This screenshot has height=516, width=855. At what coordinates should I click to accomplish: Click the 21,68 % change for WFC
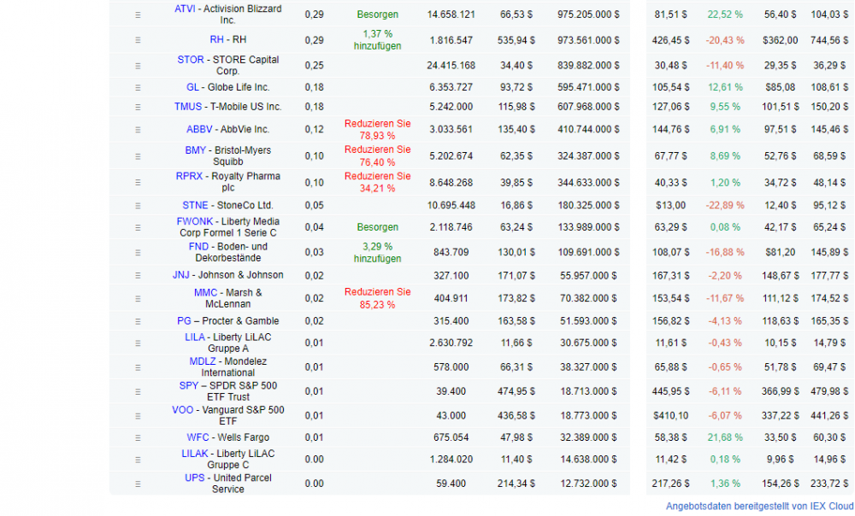[725, 437]
